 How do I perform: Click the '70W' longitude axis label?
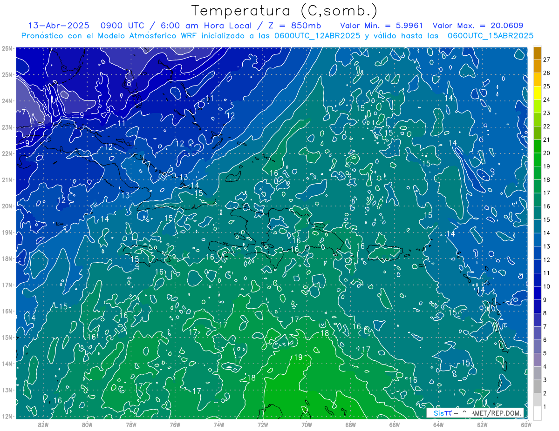(x=307, y=424)
